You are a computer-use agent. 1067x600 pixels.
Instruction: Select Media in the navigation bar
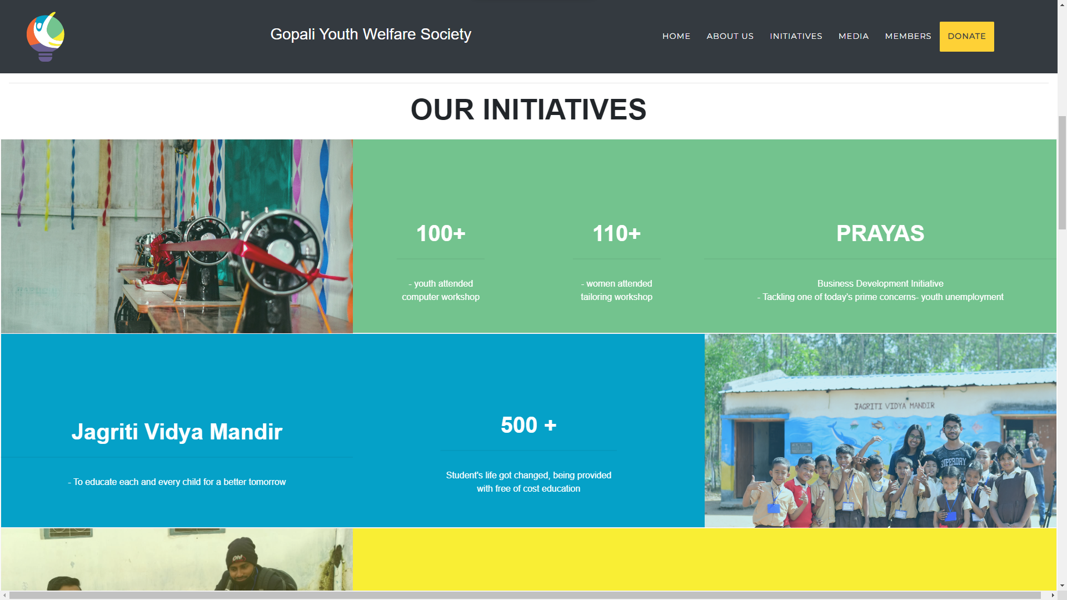coord(853,36)
